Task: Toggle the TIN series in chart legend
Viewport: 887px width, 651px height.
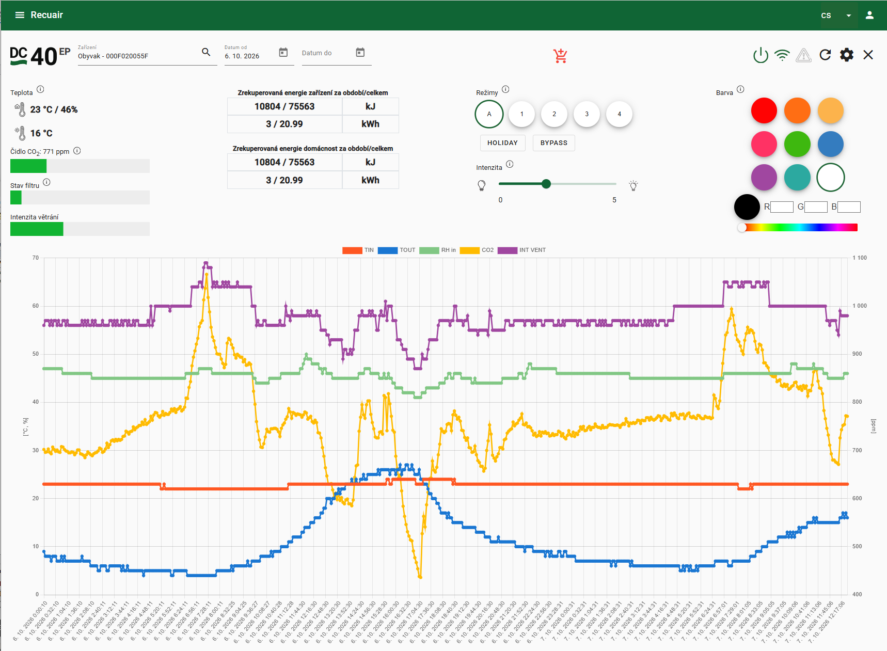Action: click(x=358, y=250)
